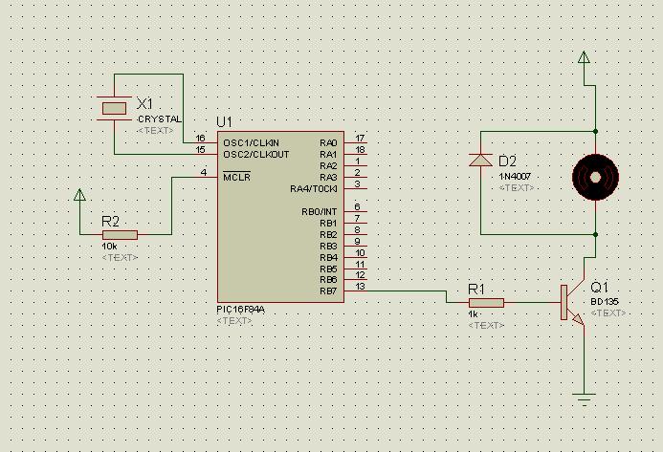The height and width of the screenshot is (452, 663).
Task: Click the R2 reference label
Action: (110, 221)
